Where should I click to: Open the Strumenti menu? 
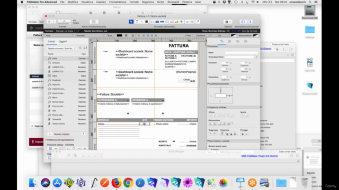173,2
